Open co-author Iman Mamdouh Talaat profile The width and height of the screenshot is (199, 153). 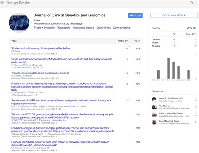(x=169, y=121)
